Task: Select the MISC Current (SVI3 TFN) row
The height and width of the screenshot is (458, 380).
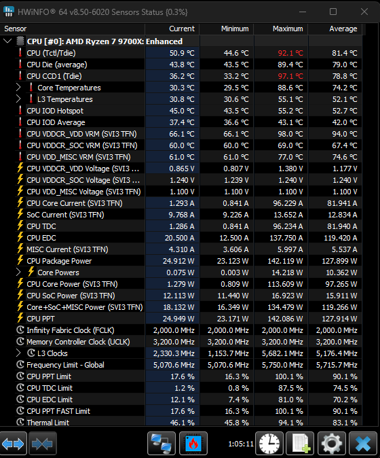Action: point(180,249)
